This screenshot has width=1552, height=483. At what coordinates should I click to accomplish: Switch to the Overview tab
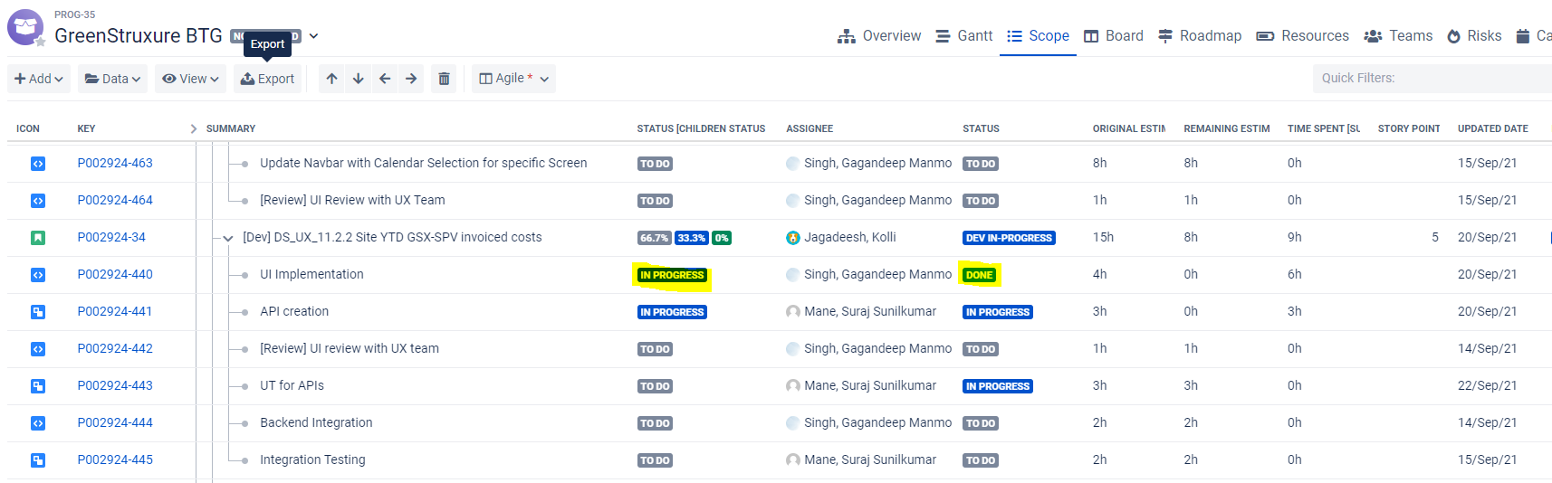(x=879, y=36)
